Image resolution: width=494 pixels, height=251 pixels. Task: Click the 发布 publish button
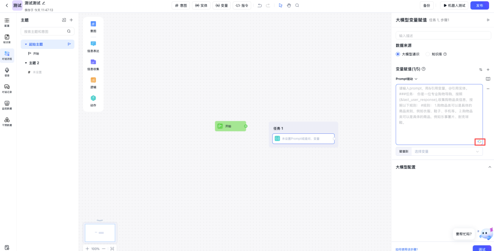(480, 5)
